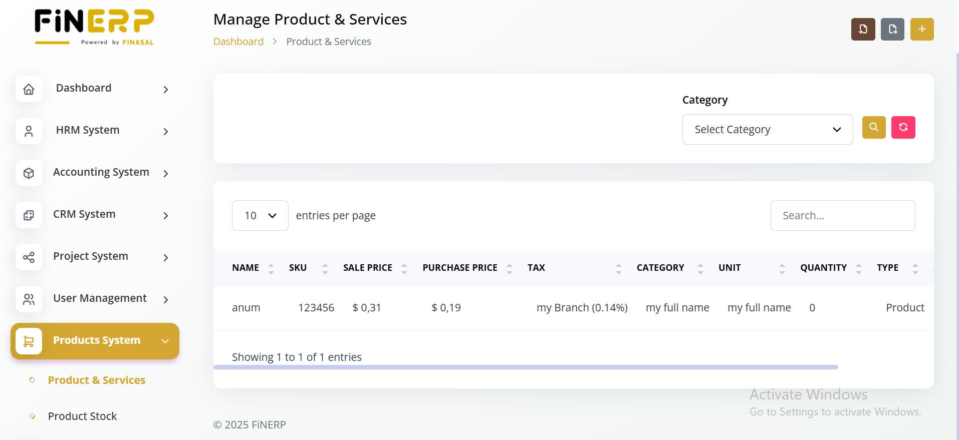
Task: Click the yellow plus add-product button
Action: (x=922, y=30)
